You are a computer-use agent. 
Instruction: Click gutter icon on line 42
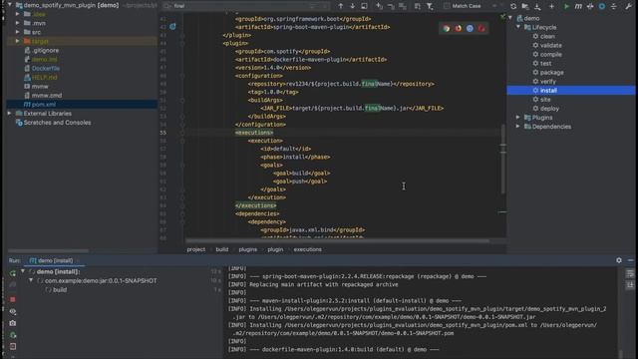tap(172, 27)
